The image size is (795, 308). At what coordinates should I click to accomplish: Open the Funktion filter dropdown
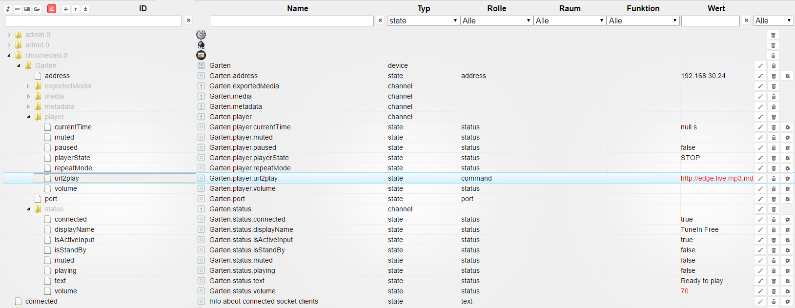coord(643,21)
